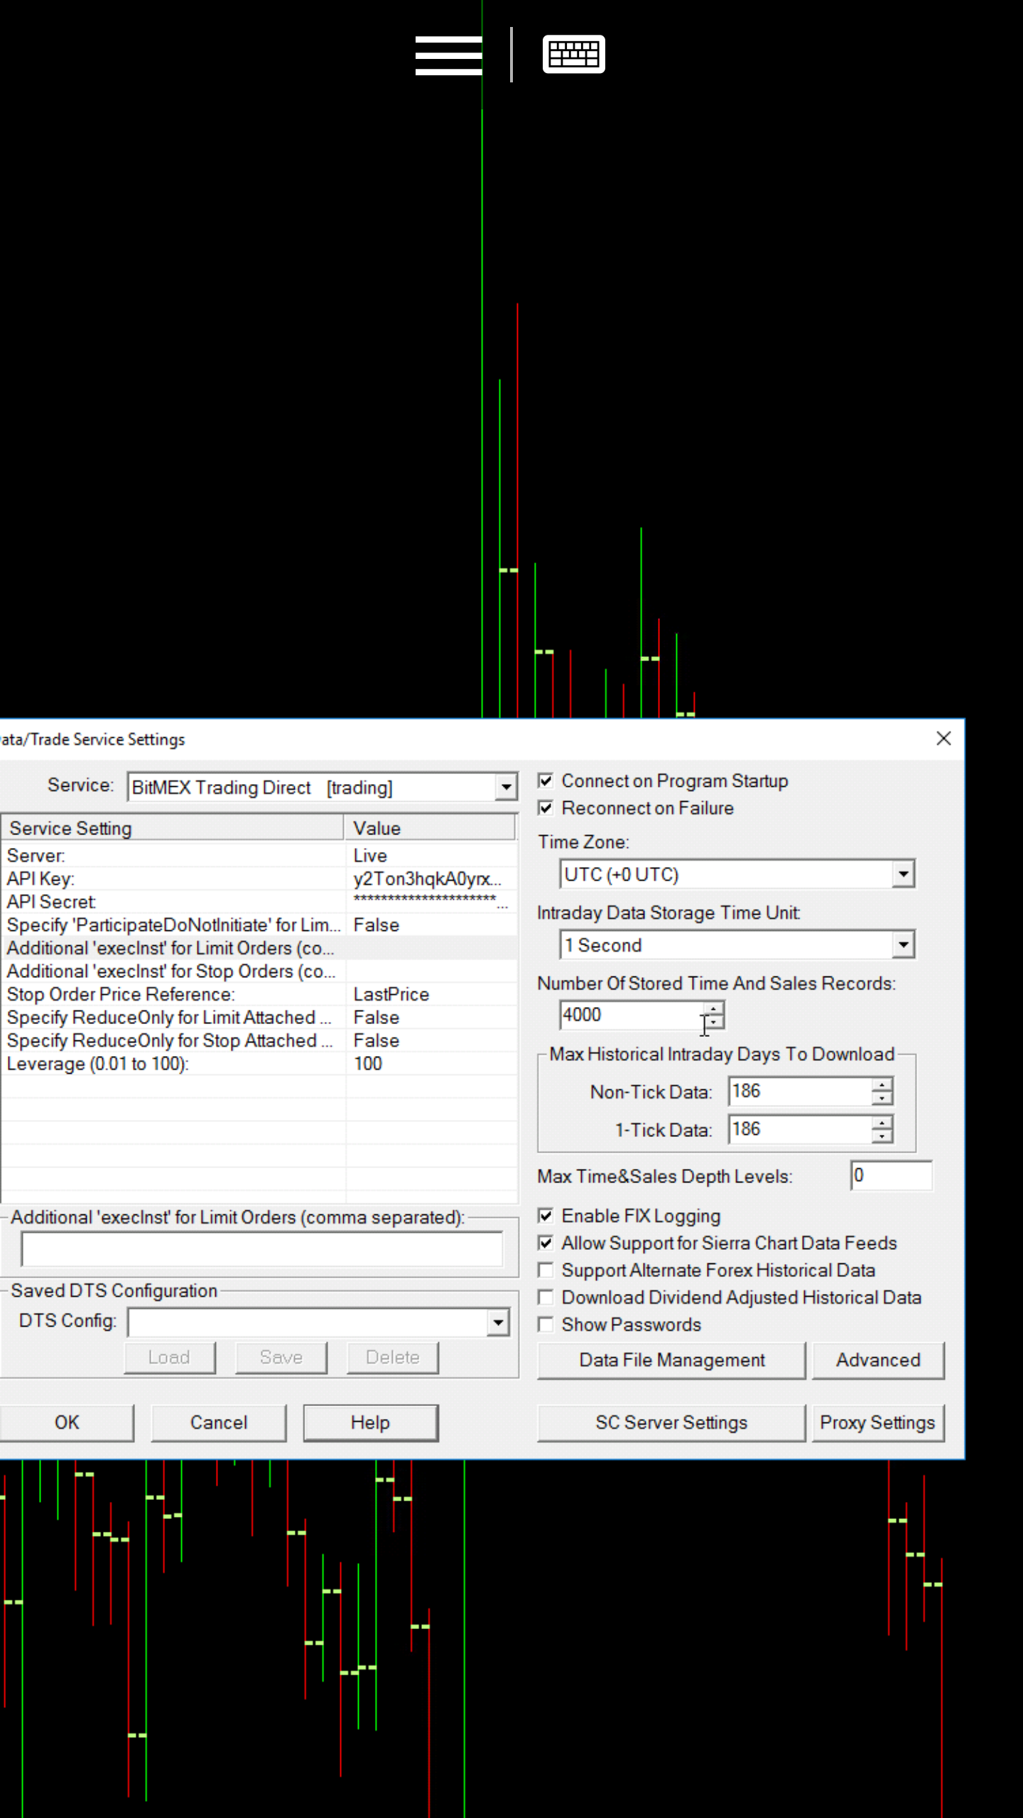Increase 1-Tick Data days spinner
1023x1818 pixels.
882,1122
